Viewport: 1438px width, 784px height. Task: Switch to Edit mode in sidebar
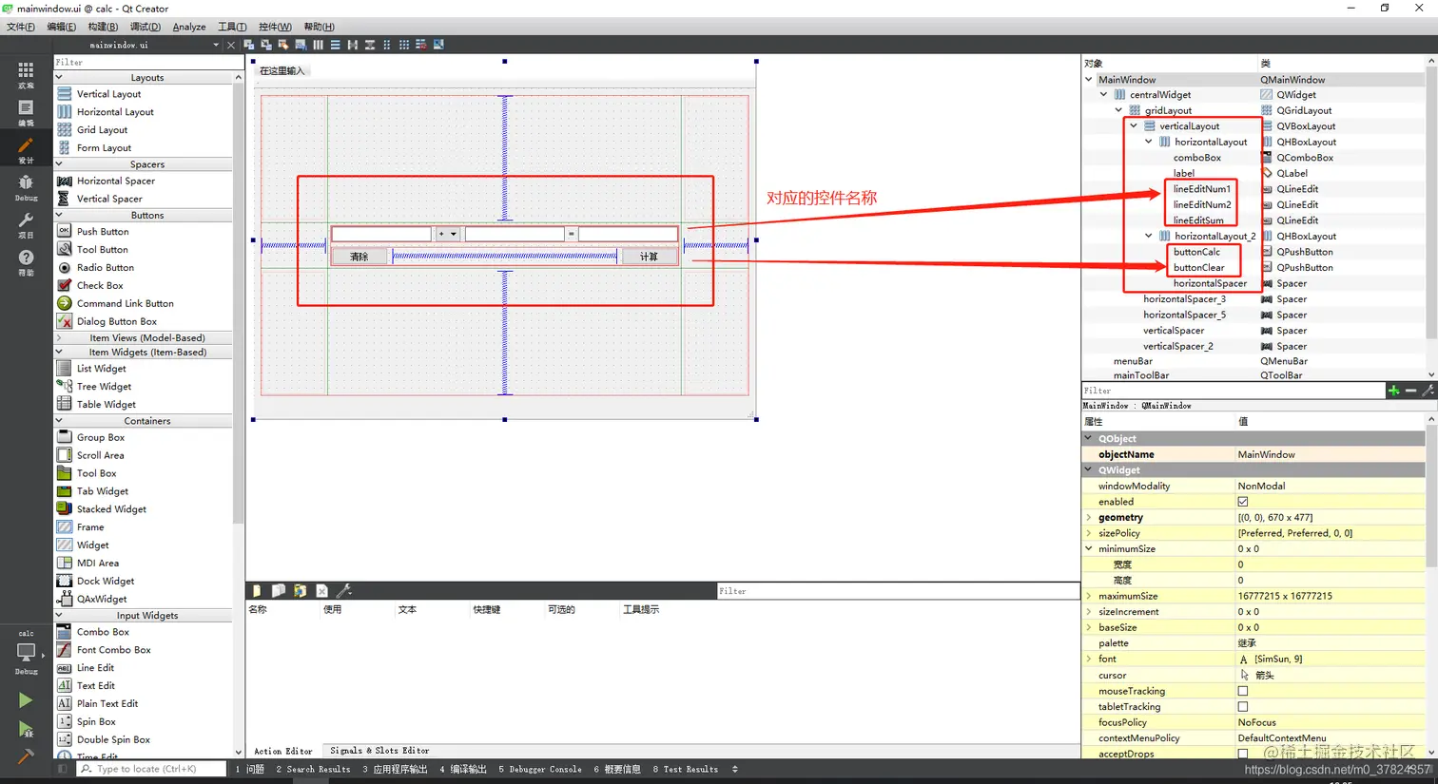tap(26, 112)
